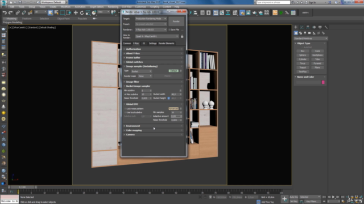This screenshot has height=204, width=364.
Task: Activate the Select and Place tool
Action: tap(94, 12)
